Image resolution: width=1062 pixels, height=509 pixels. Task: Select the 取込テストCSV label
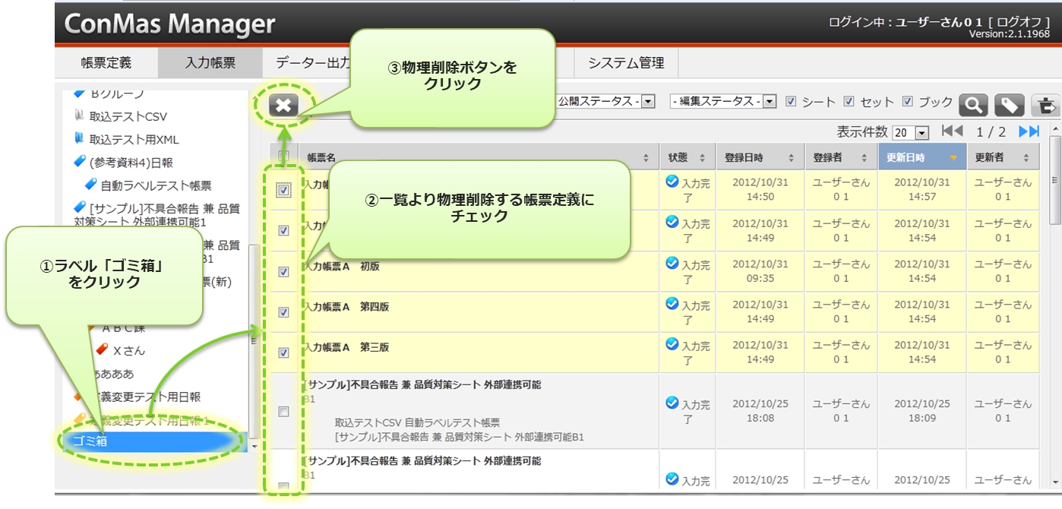pos(128,117)
